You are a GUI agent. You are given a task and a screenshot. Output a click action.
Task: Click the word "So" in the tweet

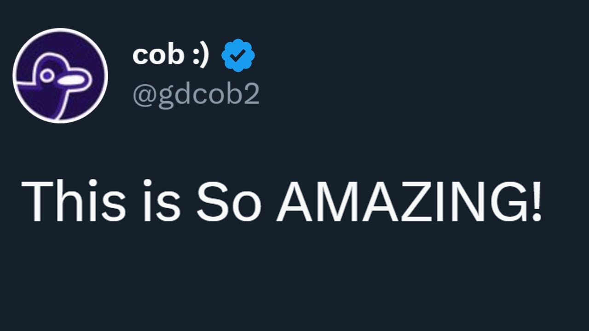pyautogui.click(x=229, y=201)
